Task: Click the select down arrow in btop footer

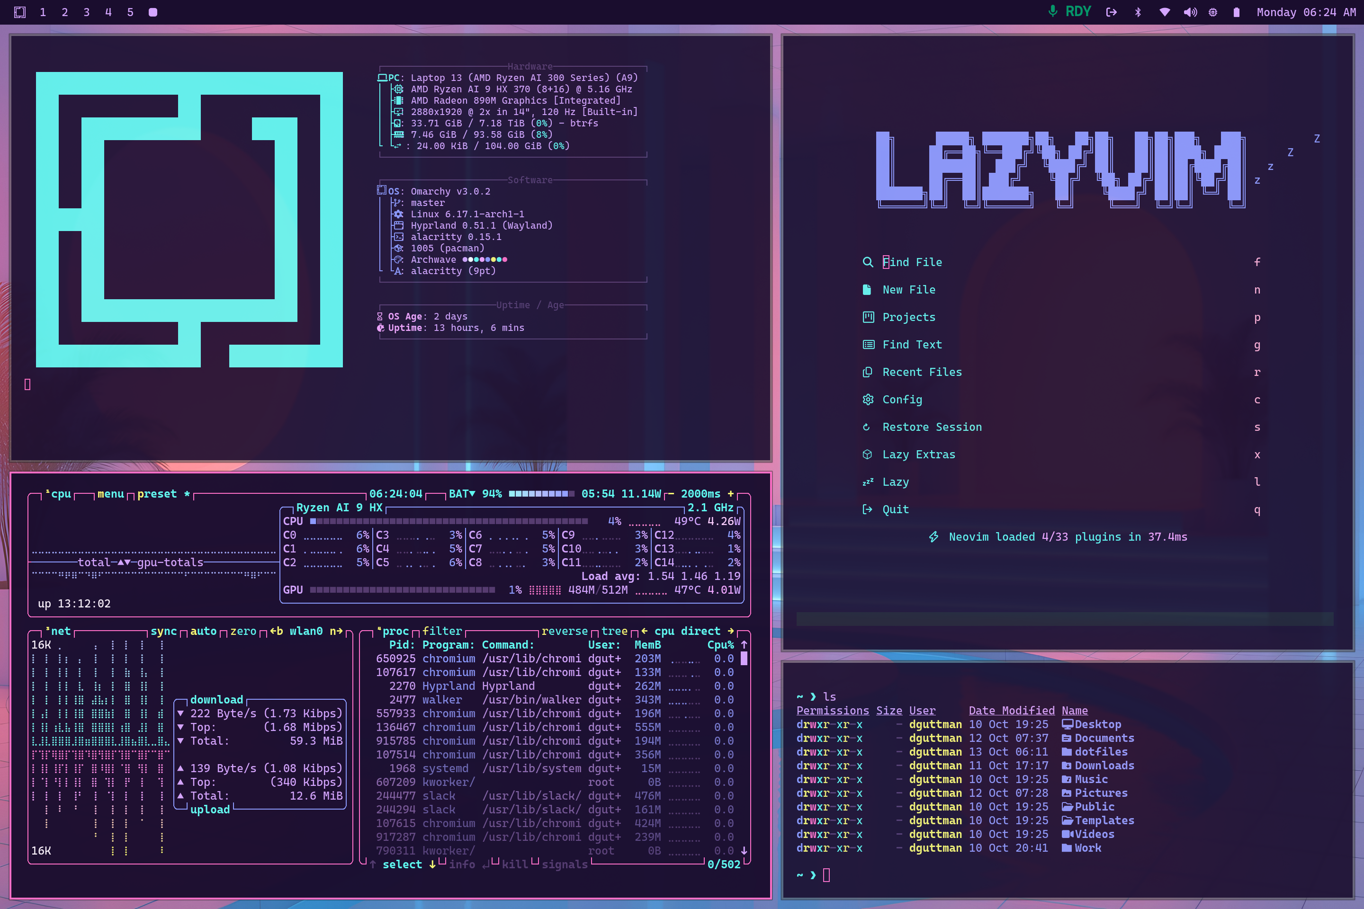Action: [x=432, y=864]
